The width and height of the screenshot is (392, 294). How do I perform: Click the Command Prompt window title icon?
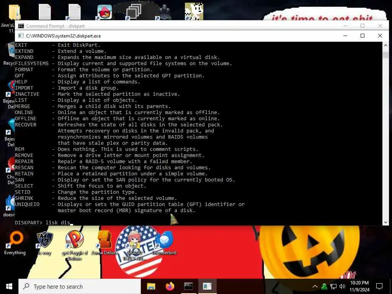tap(21, 26)
